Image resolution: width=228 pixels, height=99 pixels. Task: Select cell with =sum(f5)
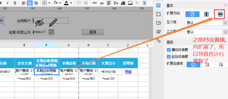47,78
